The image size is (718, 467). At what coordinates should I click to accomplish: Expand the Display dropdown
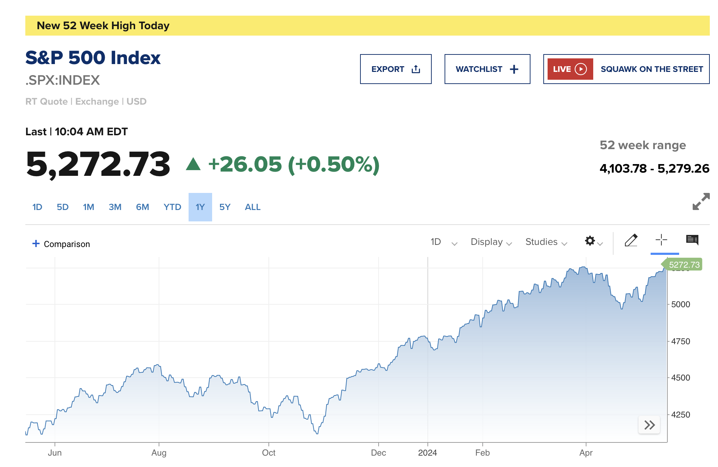tap(491, 242)
